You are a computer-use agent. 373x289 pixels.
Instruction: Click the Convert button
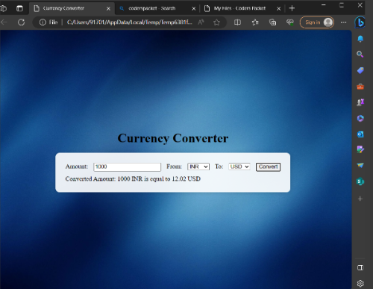[268, 167]
